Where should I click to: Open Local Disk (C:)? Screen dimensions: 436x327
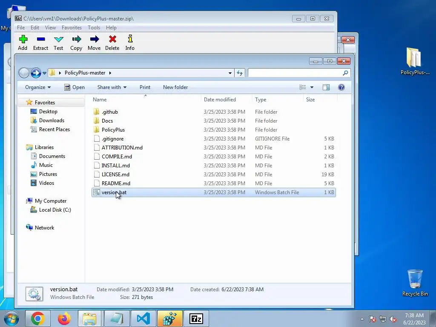pyautogui.click(x=55, y=209)
